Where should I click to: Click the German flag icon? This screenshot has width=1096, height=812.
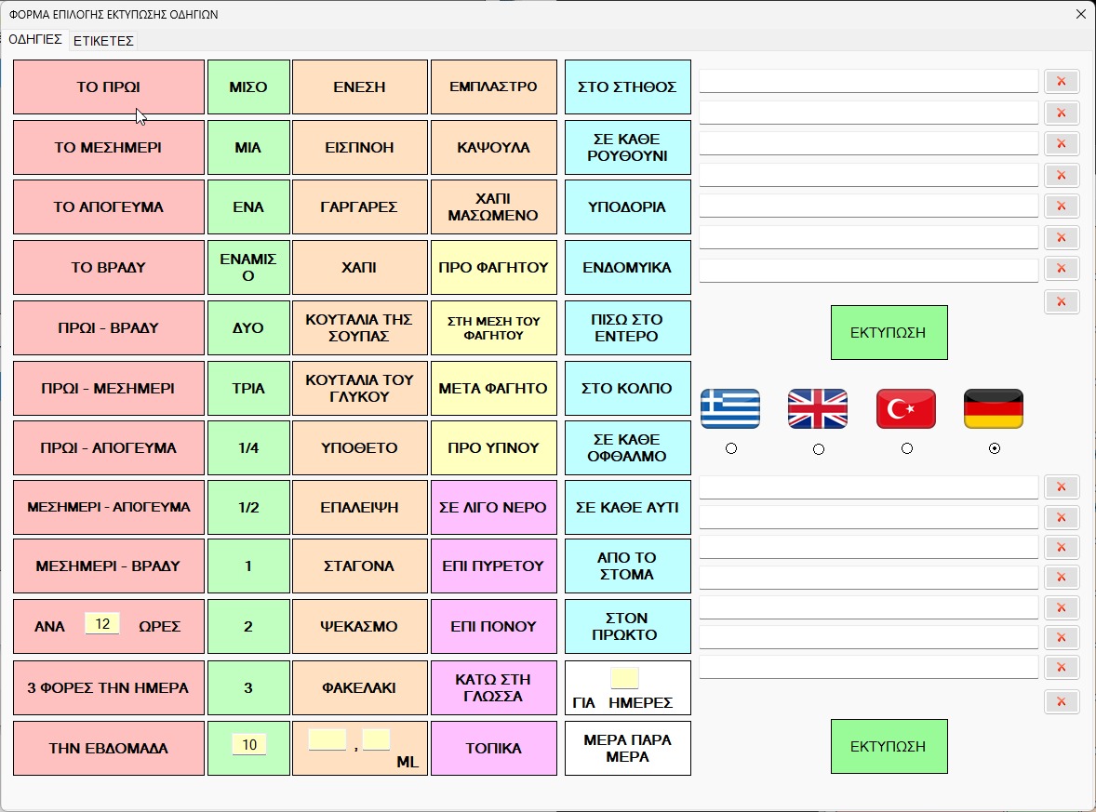point(994,409)
